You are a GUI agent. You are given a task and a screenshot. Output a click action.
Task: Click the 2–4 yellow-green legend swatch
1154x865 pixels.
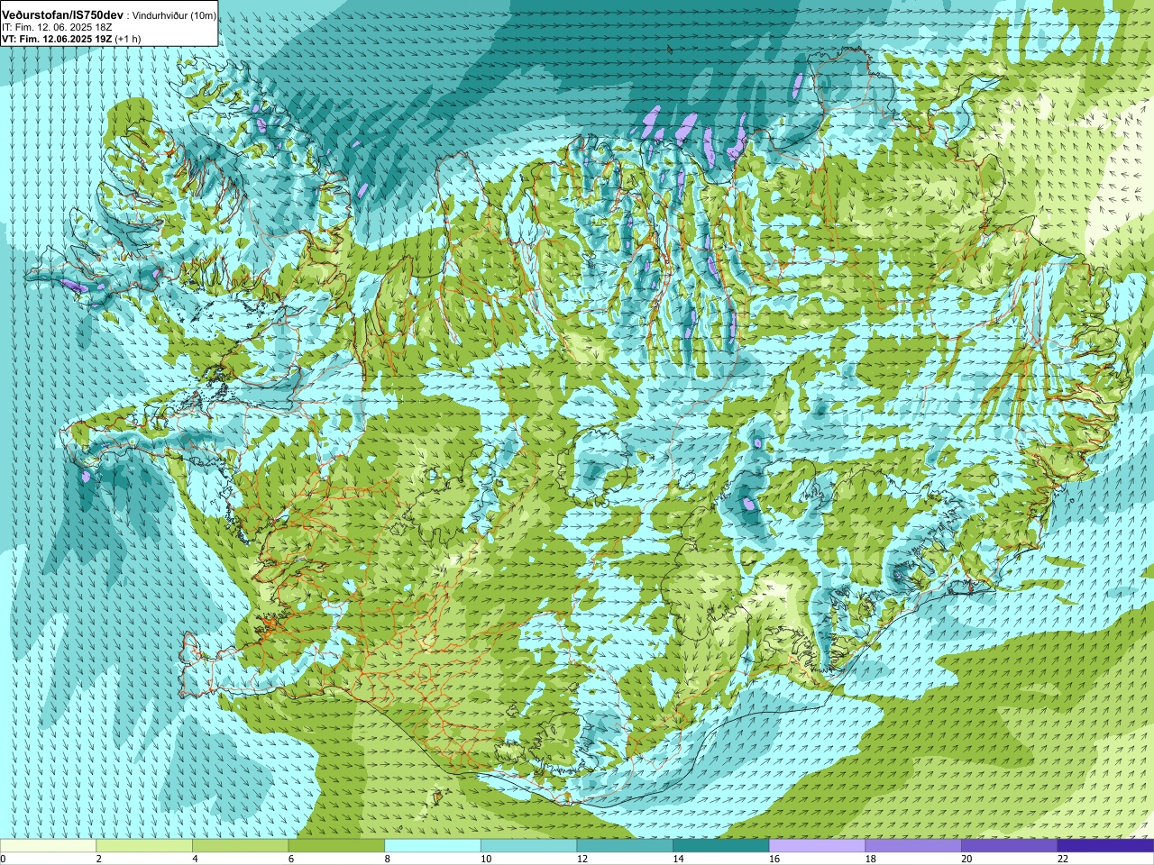coord(144,846)
